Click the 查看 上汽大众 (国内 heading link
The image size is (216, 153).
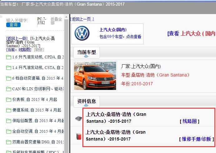tap(191, 33)
